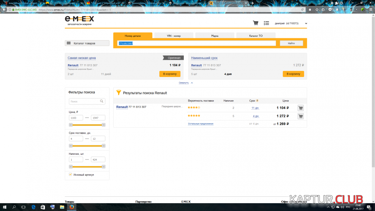Click the Товары footer heading

click(x=69, y=202)
